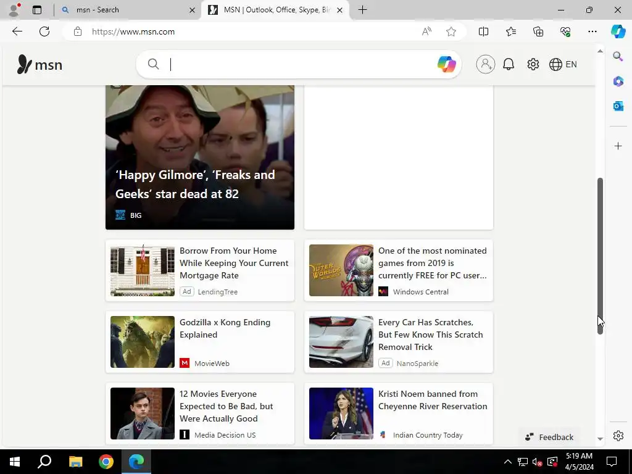Open the Collections icon
This screenshot has height=474, width=632.
[x=538, y=31]
